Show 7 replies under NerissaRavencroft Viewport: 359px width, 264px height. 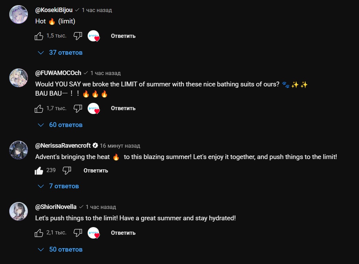click(59, 186)
